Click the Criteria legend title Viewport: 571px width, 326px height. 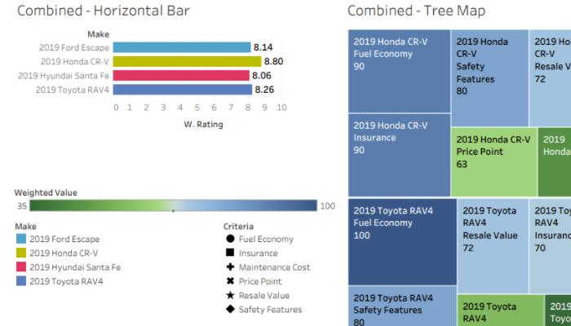(x=238, y=227)
